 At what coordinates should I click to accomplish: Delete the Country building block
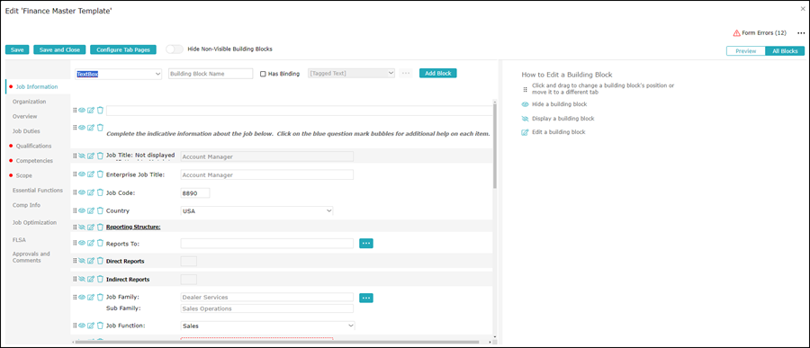point(100,210)
